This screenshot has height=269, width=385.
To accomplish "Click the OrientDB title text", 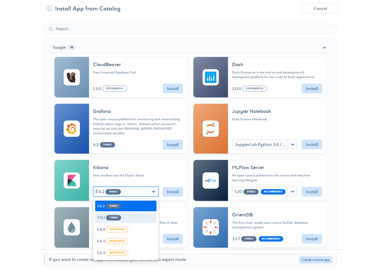I will click(x=243, y=215).
